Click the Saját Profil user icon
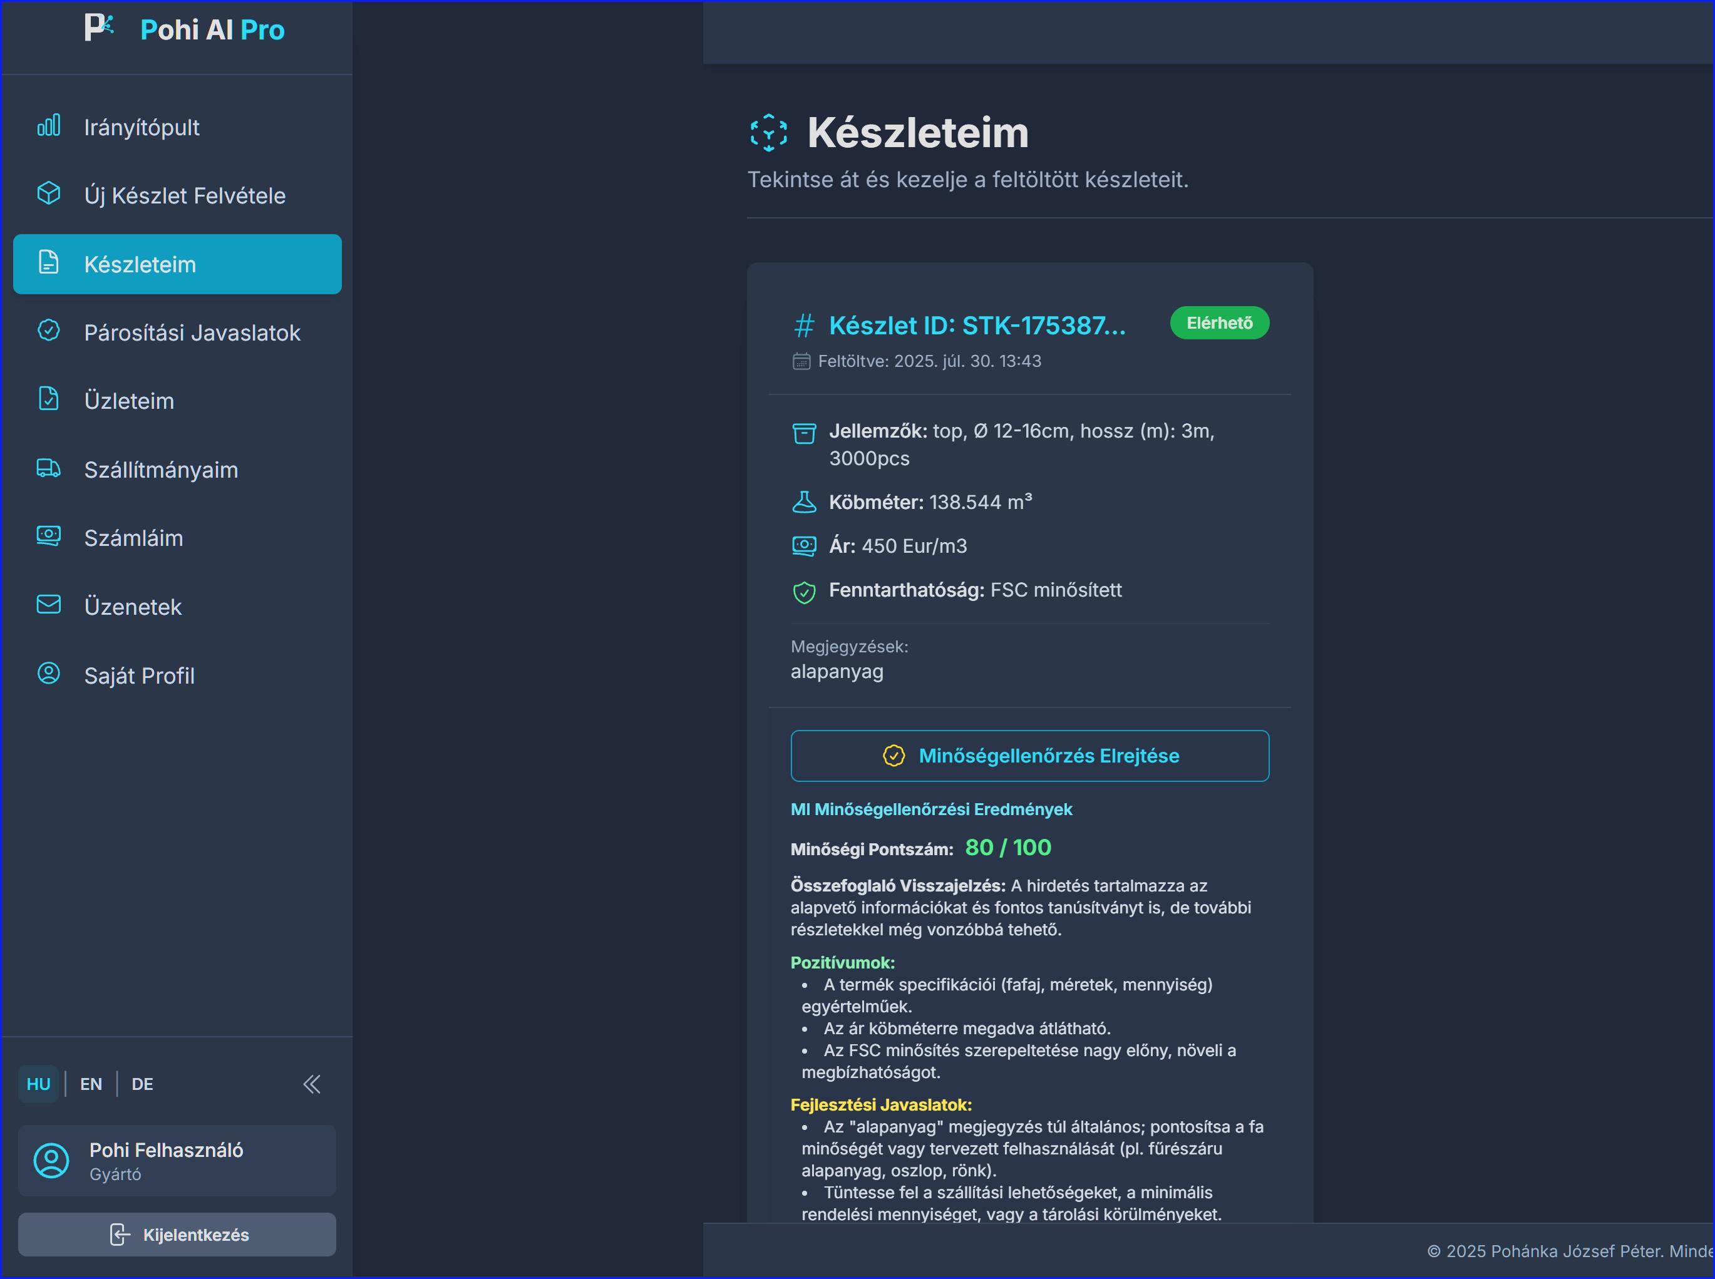This screenshot has height=1279, width=1715. point(49,674)
